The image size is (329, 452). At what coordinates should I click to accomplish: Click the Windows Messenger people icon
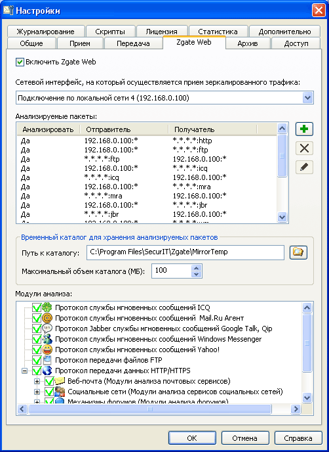(x=47, y=339)
